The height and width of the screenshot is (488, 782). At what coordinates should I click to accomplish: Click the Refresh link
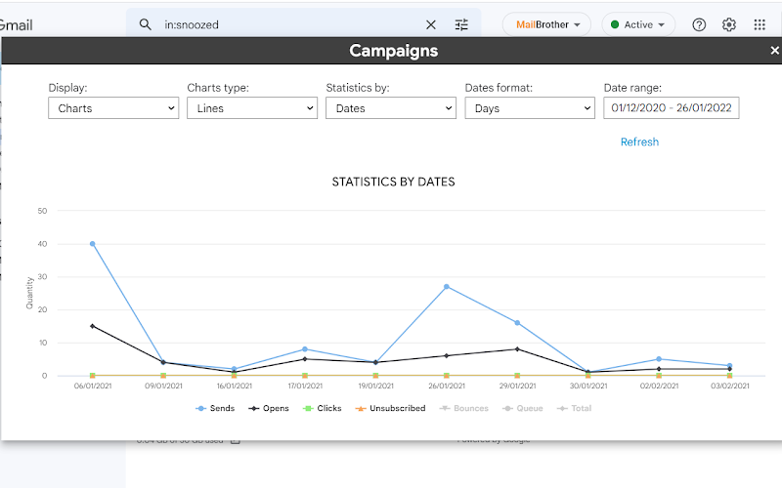pos(639,142)
